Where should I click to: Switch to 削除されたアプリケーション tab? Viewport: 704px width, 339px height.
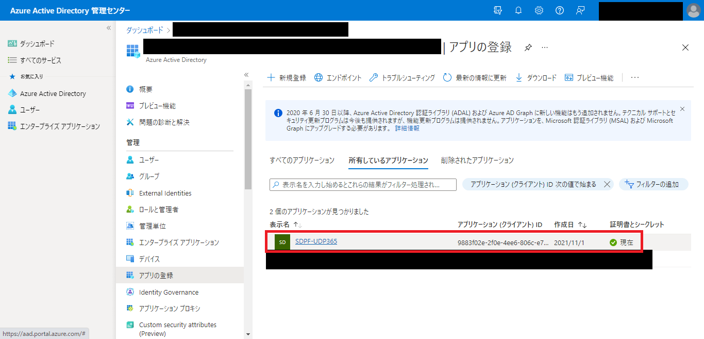click(x=477, y=160)
